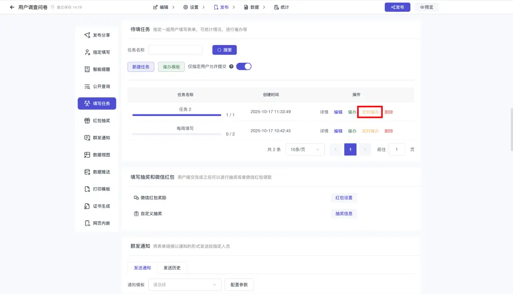Click the 新建任务 button

(141, 66)
